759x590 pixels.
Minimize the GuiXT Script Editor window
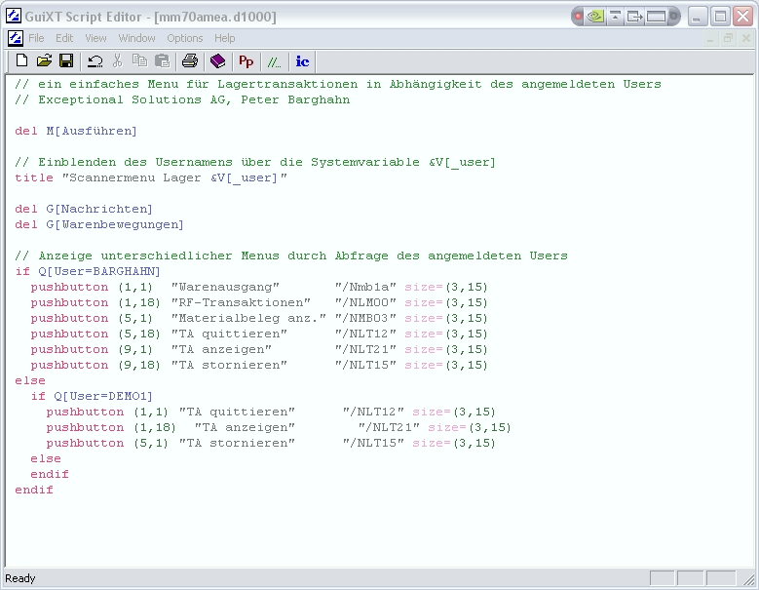pyautogui.click(x=697, y=17)
